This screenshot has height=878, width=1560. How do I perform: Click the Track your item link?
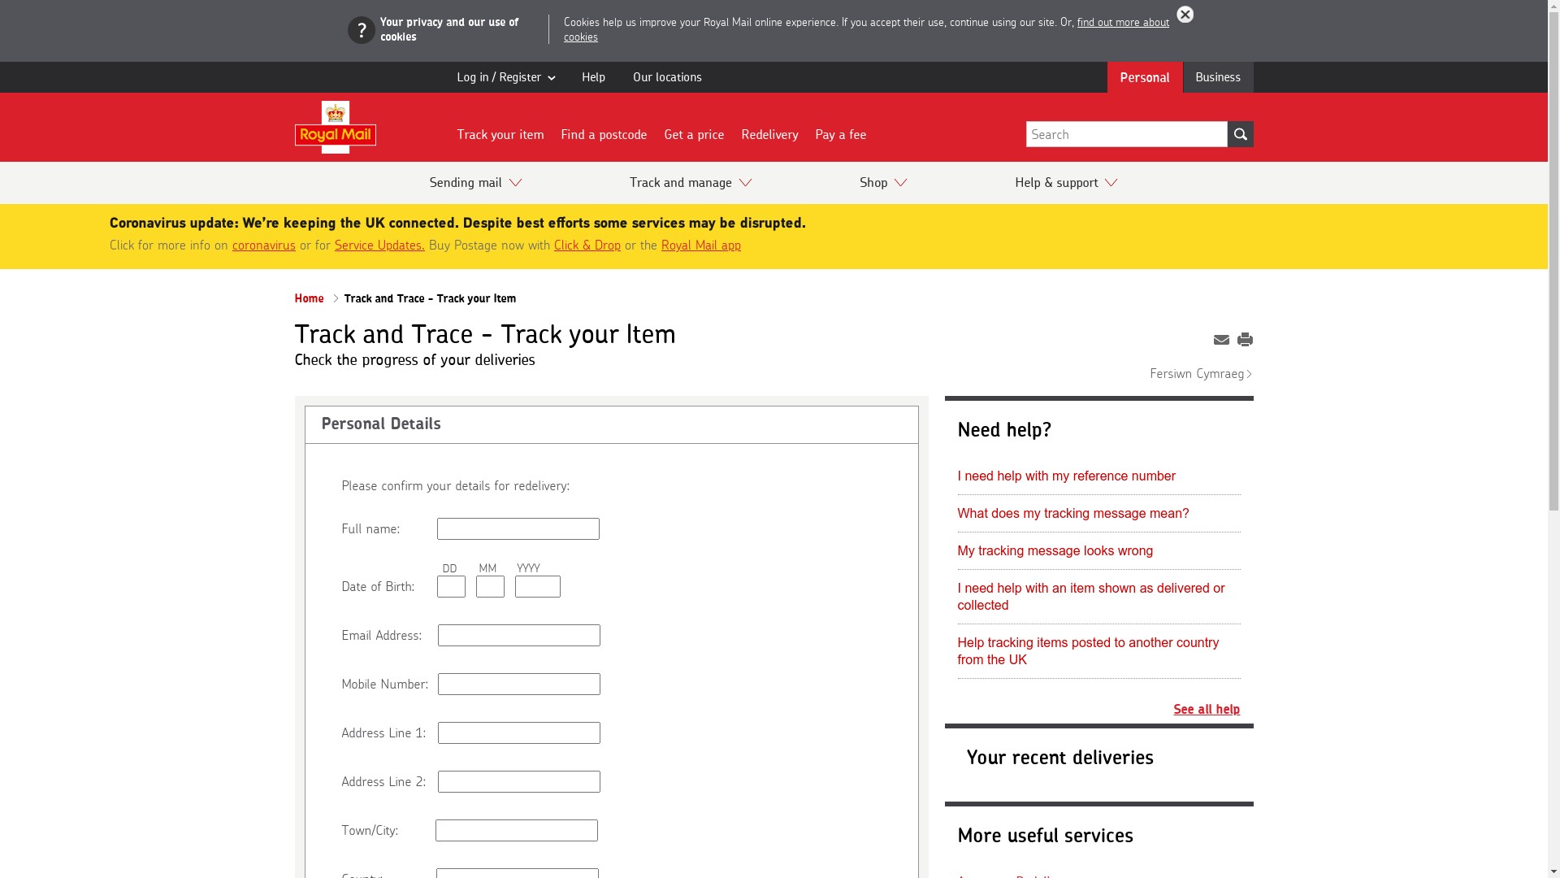click(500, 133)
